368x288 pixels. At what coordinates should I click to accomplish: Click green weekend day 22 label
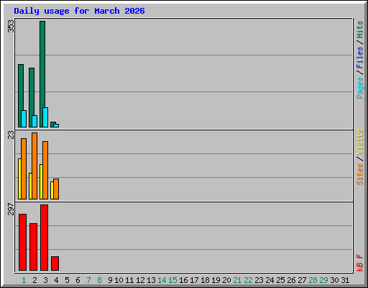(x=248, y=280)
